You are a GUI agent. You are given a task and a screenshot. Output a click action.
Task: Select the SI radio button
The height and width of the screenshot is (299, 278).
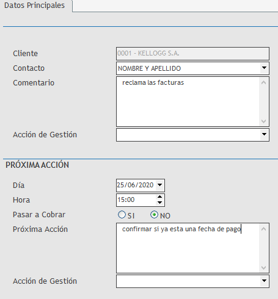pos(122,215)
